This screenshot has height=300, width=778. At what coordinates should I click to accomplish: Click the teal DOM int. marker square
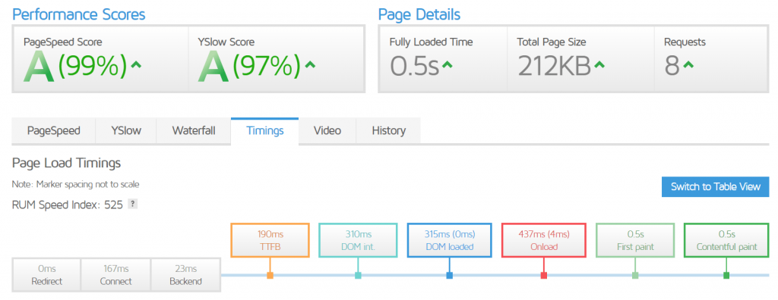359,275
